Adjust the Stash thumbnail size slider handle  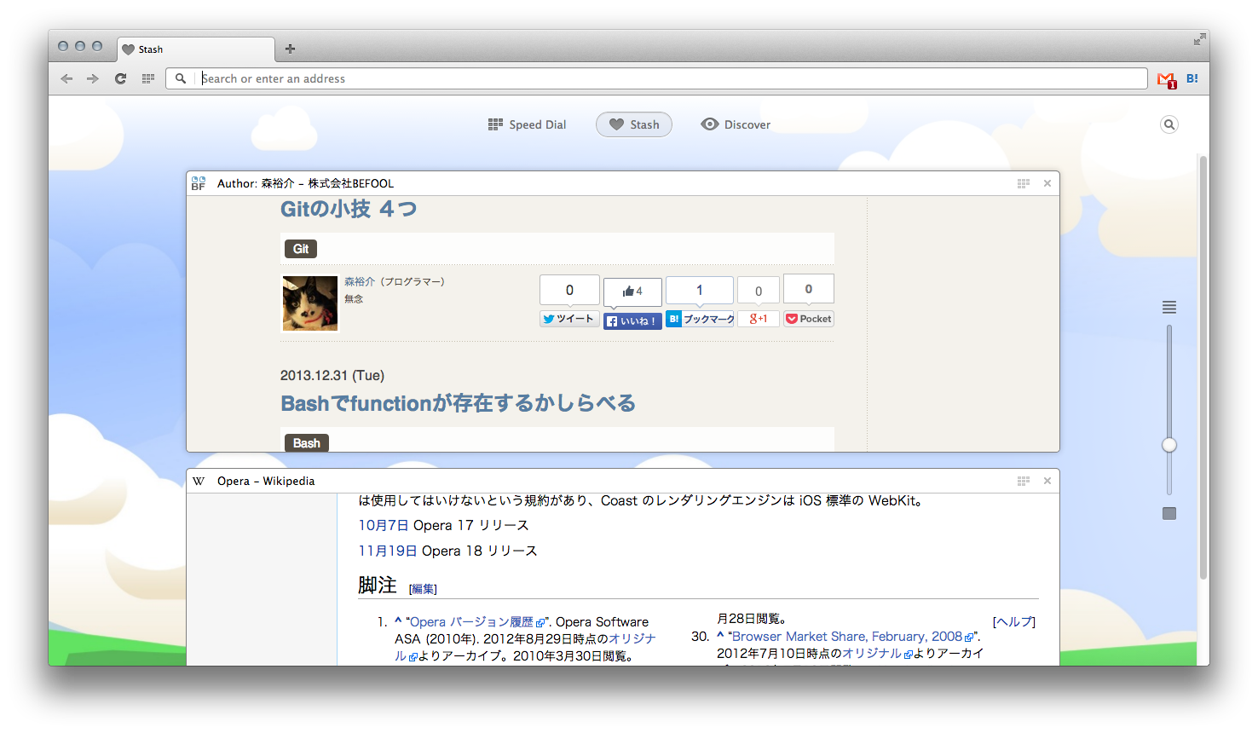[x=1169, y=445]
